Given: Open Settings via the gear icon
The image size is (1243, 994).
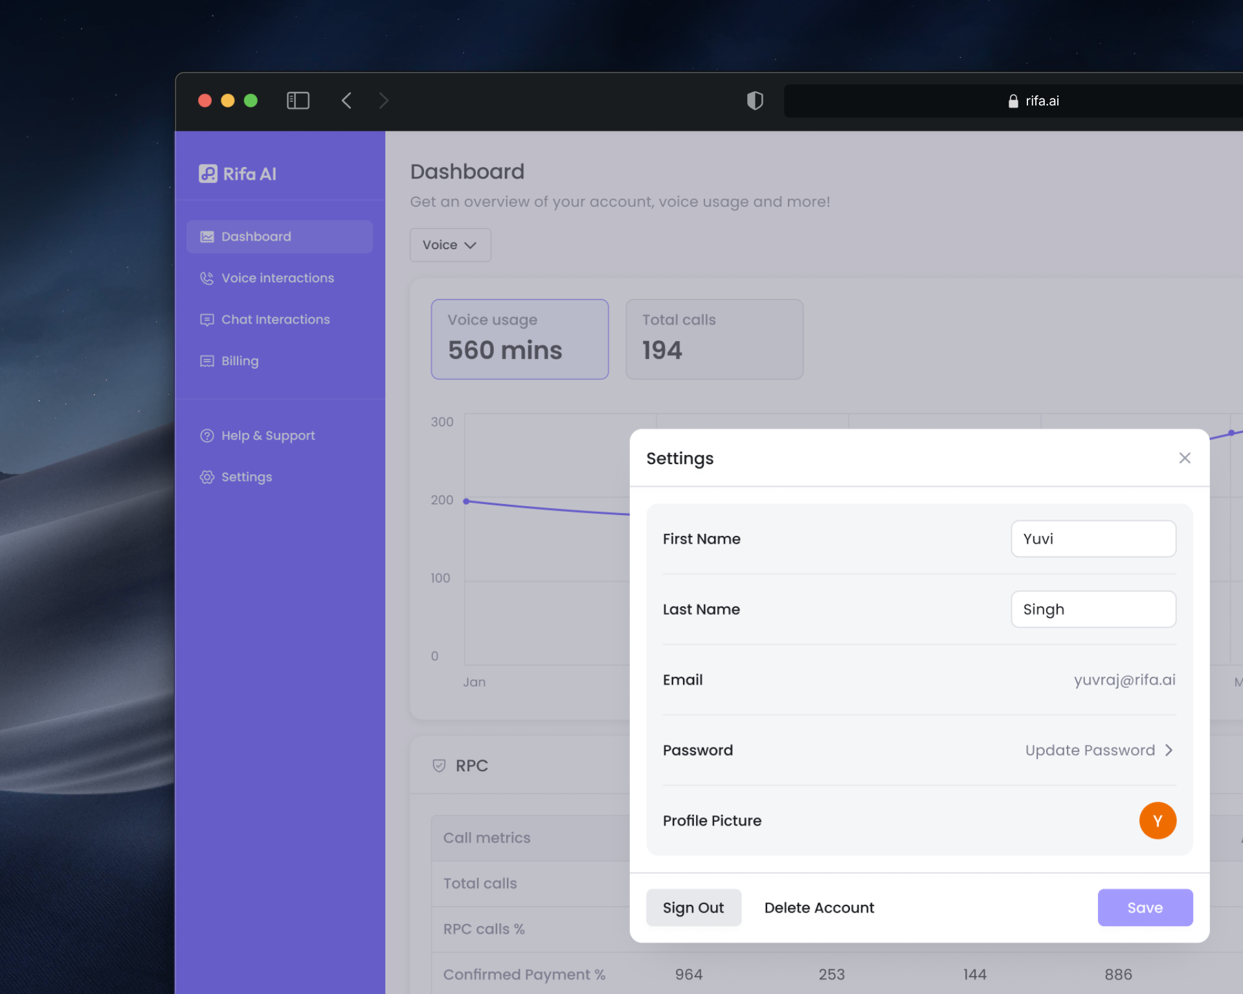Looking at the screenshot, I should [207, 477].
